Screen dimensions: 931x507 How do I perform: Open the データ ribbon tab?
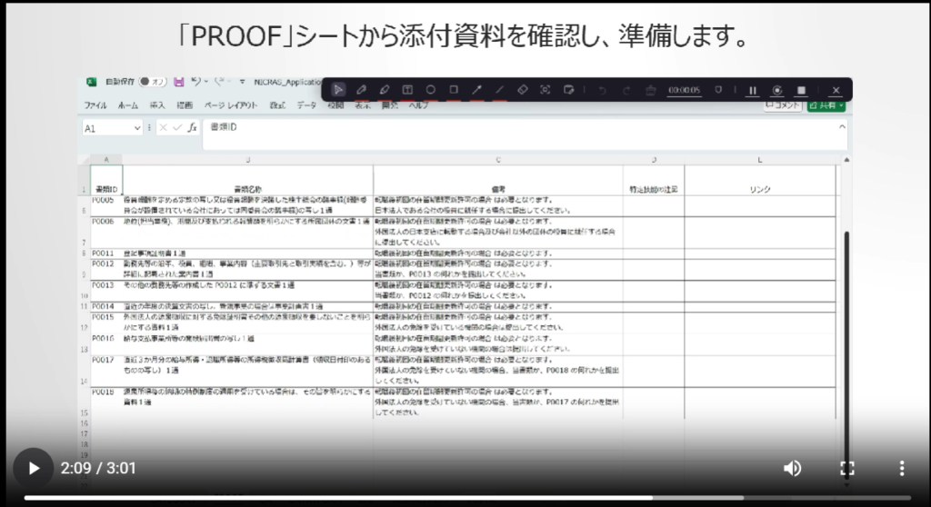click(306, 105)
